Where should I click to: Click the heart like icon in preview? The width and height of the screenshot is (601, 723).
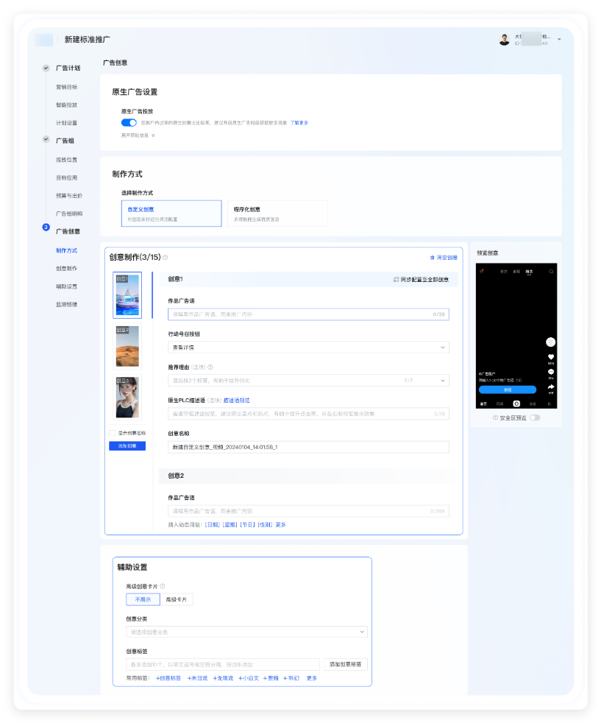(x=551, y=357)
